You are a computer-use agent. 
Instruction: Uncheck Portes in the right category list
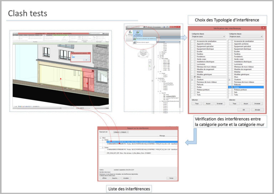tap(232, 87)
